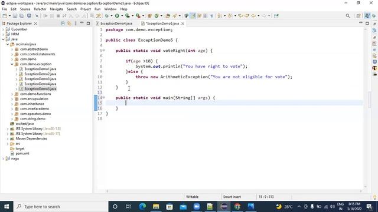Toggle Link with Editor in Package Explorer
Image resolution: width=378 pixels, height=212 pixels.
[x=70, y=24]
